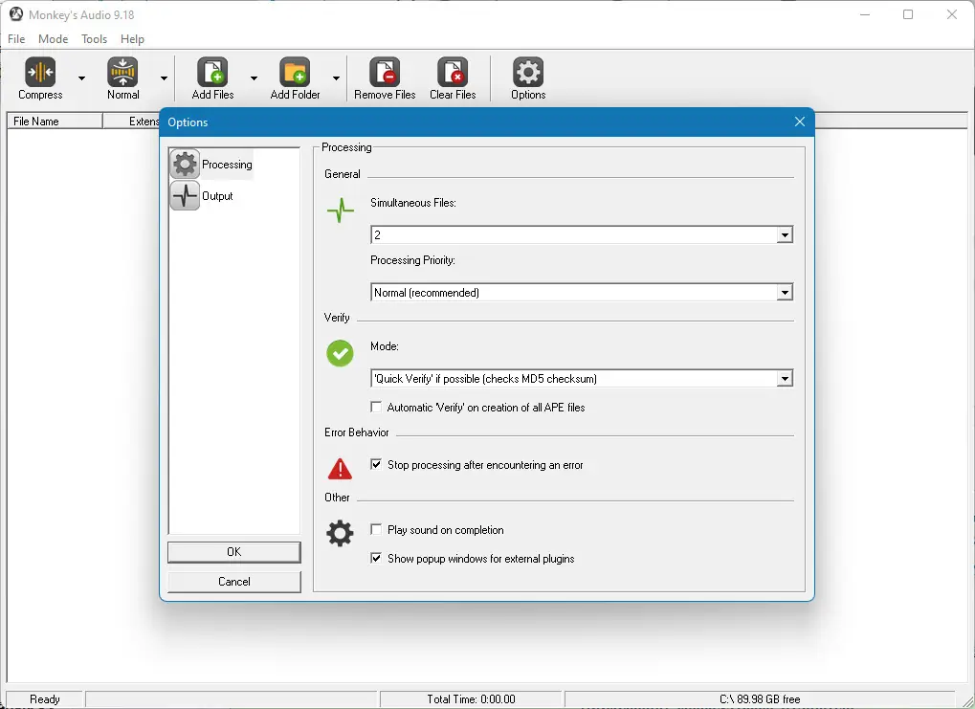Select the Processing gear icon in sidebar
This screenshot has height=709, width=975.
pos(185,165)
